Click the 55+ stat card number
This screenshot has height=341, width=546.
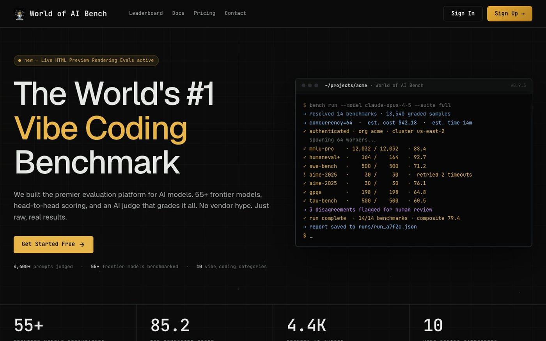coord(28,325)
